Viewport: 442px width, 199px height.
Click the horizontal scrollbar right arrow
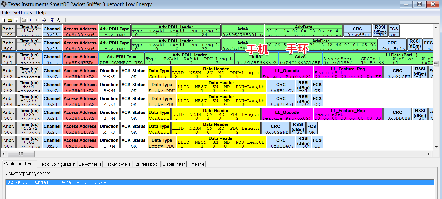click(429, 154)
